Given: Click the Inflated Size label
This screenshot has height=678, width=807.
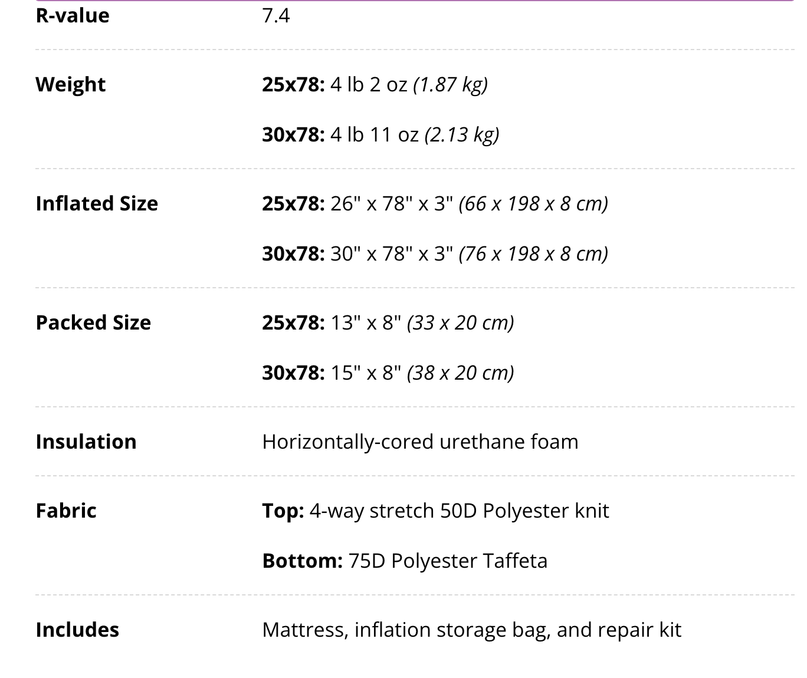Looking at the screenshot, I should click(97, 203).
